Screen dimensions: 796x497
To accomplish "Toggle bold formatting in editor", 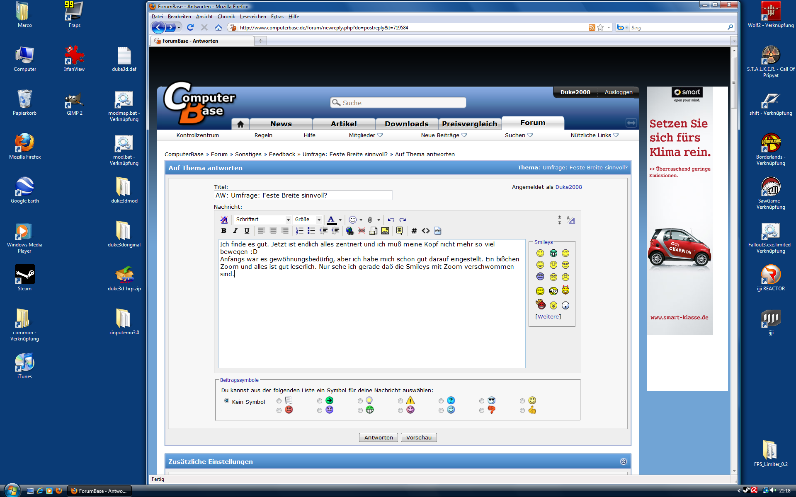I will pos(224,231).
